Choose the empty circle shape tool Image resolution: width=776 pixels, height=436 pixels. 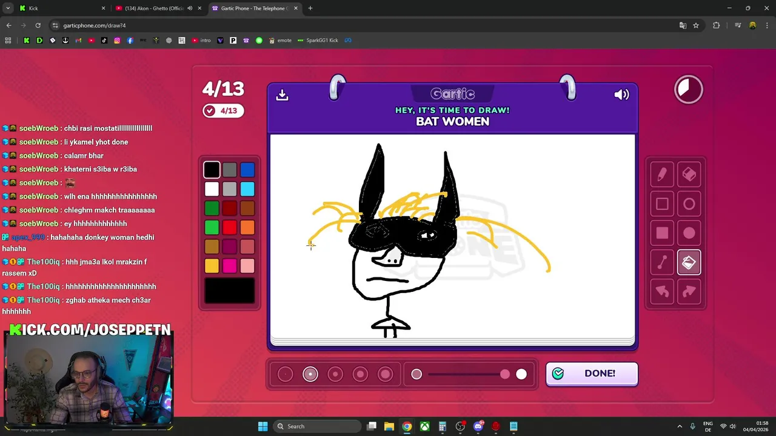(689, 204)
